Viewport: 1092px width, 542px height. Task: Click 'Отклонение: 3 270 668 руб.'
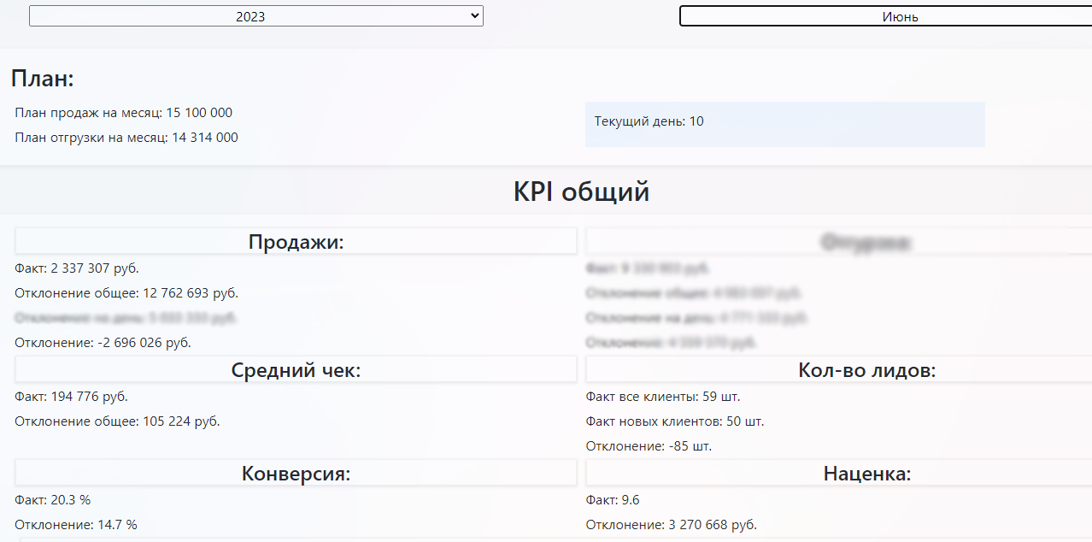pyautogui.click(x=672, y=525)
